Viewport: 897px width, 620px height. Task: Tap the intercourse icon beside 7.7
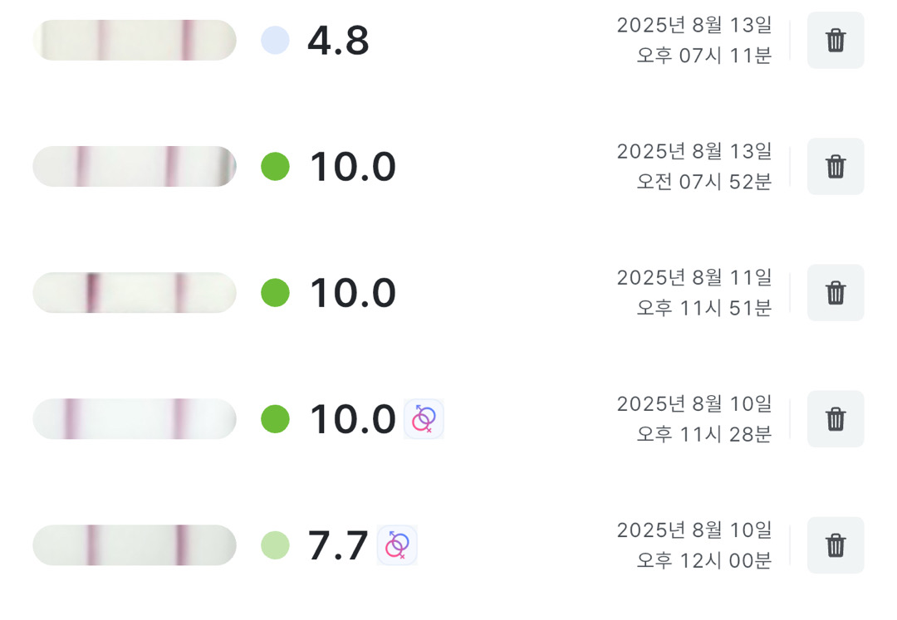(397, 545)
